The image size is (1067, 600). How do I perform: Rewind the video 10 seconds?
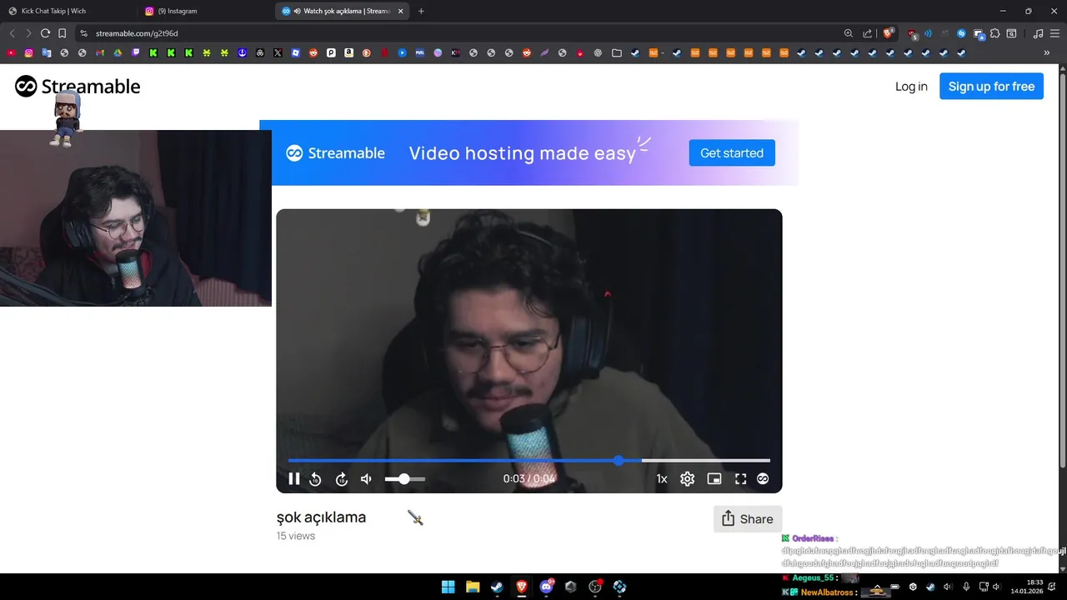315,479
